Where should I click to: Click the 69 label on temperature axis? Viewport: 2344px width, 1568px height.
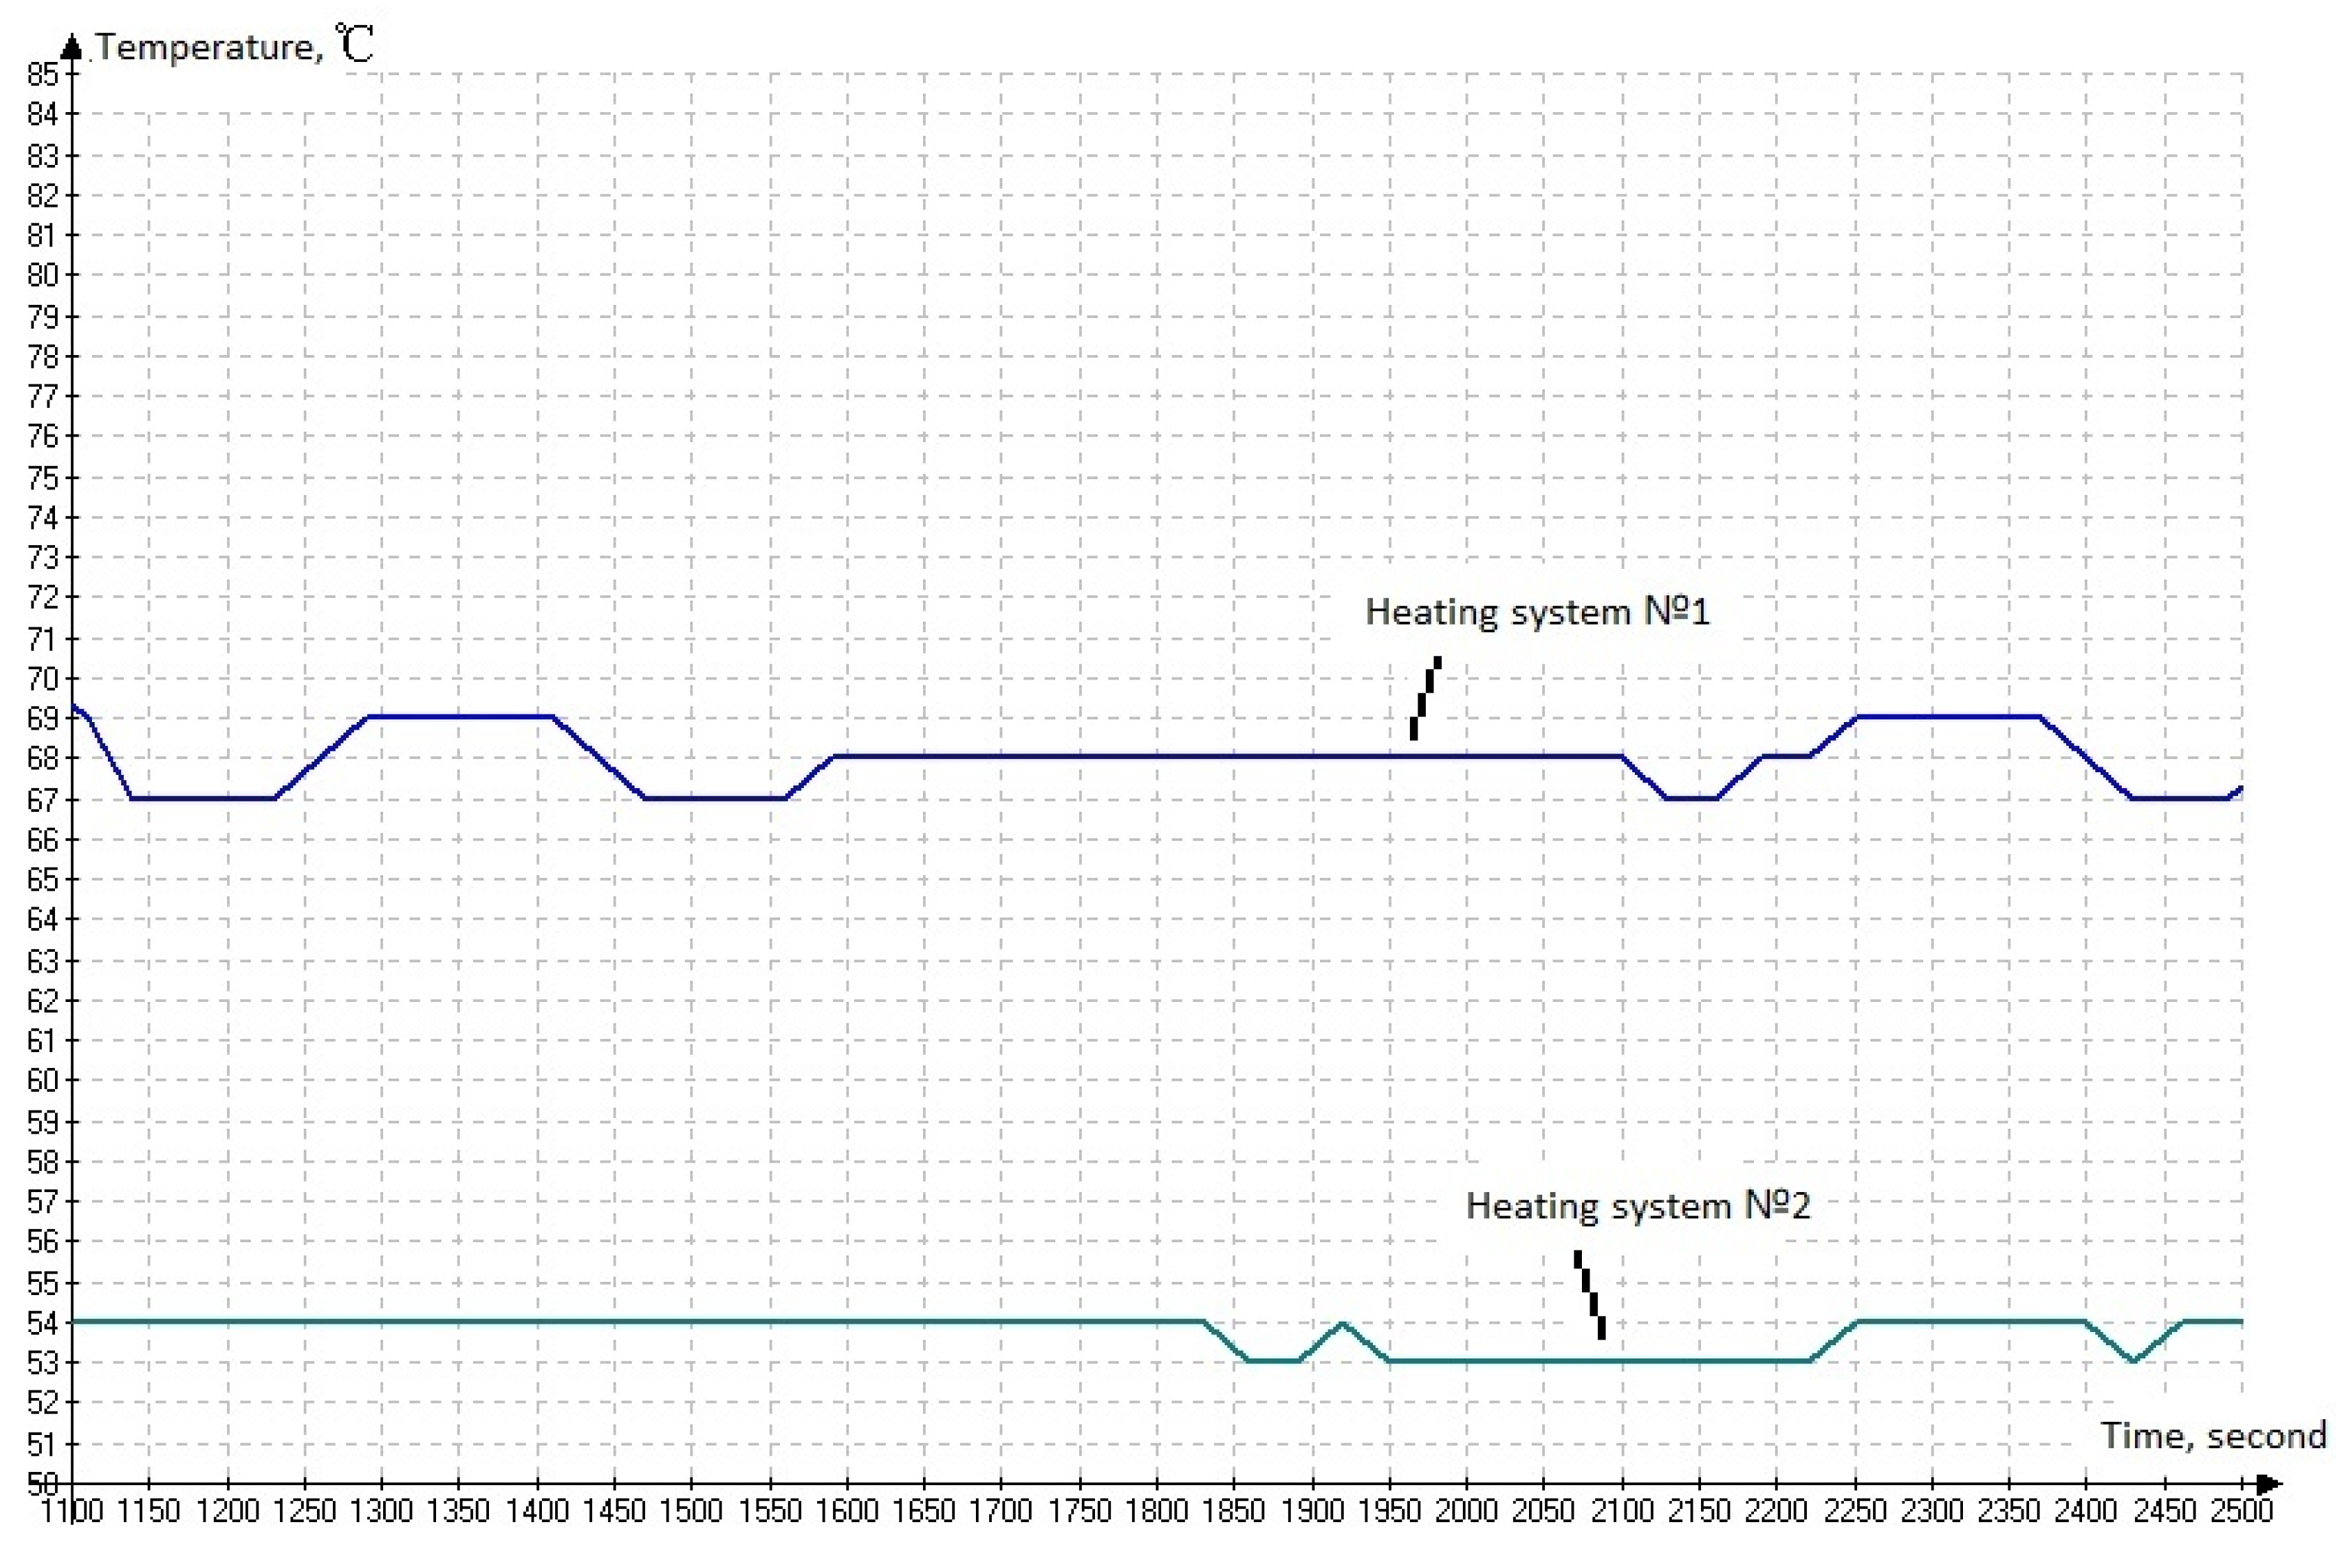click(x=42, y=718)
